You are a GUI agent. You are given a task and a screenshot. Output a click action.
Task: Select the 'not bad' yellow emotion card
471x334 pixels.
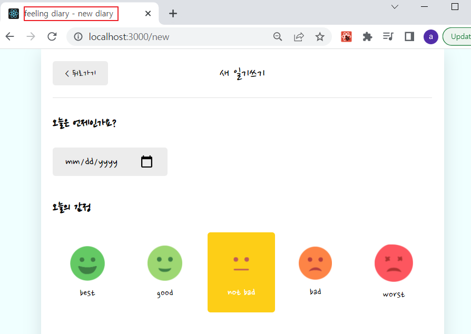tap(241, 272)
